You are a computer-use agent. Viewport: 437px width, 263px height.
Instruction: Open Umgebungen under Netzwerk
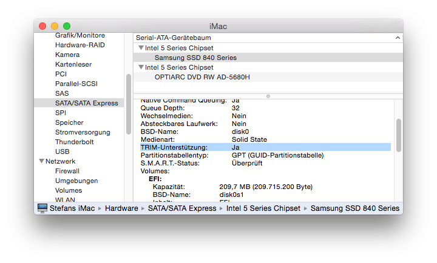point(76,181)
